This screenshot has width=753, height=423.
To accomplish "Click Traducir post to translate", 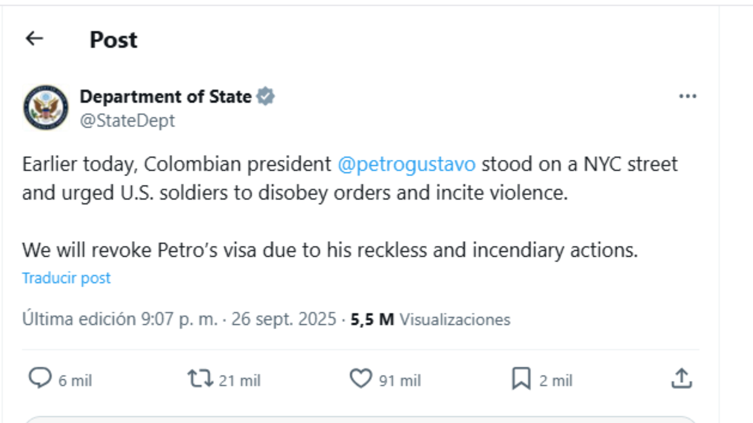I will point(66,278).
